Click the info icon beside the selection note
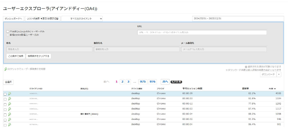 [246, 67]
